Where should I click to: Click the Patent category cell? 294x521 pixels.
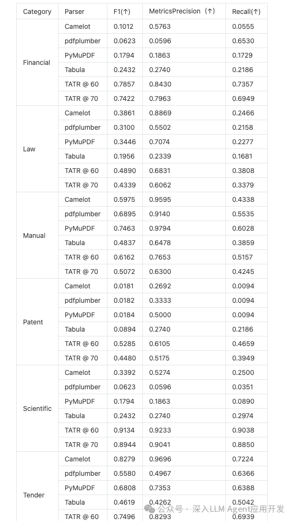33,322
